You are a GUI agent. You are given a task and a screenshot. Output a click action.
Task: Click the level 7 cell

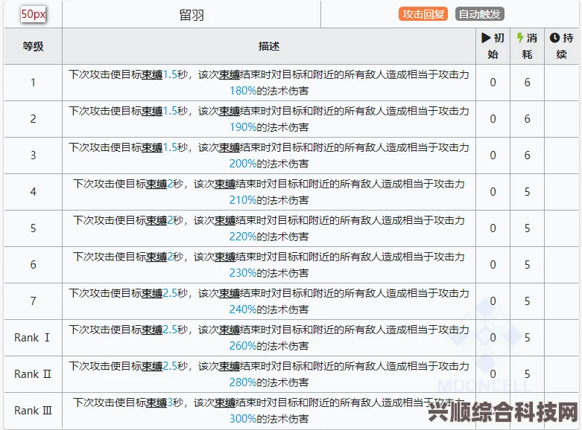[x=33, y=301]
